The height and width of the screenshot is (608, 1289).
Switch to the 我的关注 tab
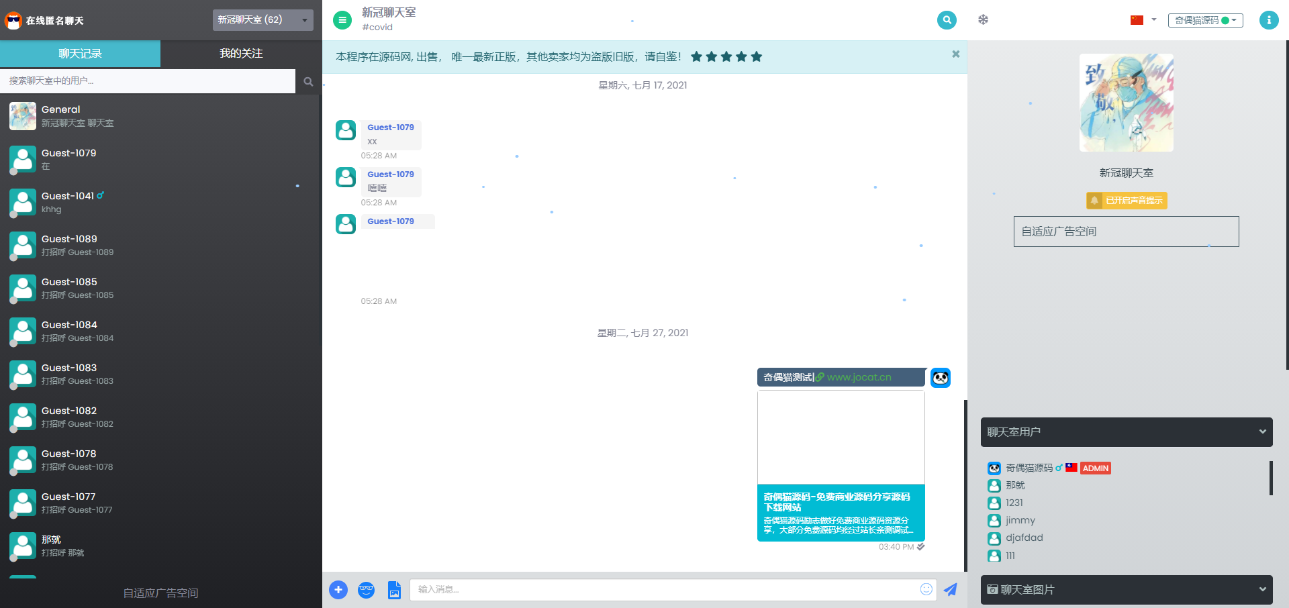(x=241, y=54)
